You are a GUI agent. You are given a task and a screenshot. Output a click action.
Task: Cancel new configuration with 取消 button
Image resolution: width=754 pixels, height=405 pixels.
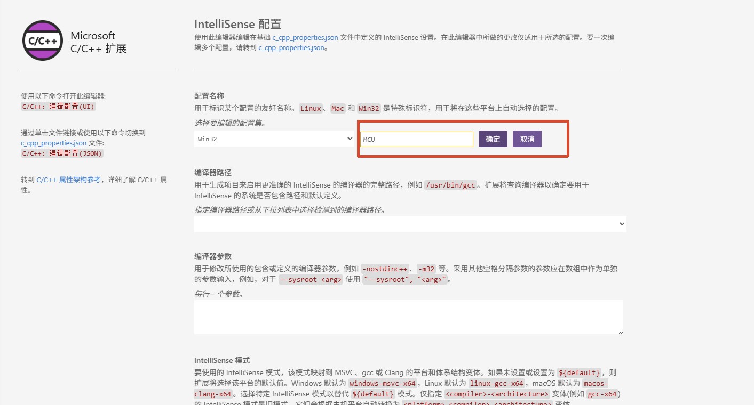tap(527, 139)
